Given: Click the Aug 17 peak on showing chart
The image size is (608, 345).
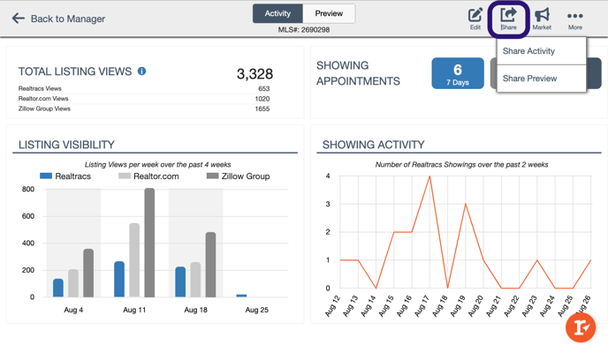Looking at the screenshot, I should [429, 176].
